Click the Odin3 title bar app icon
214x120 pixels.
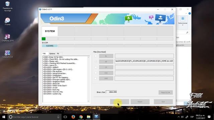(x=40, y=9)
